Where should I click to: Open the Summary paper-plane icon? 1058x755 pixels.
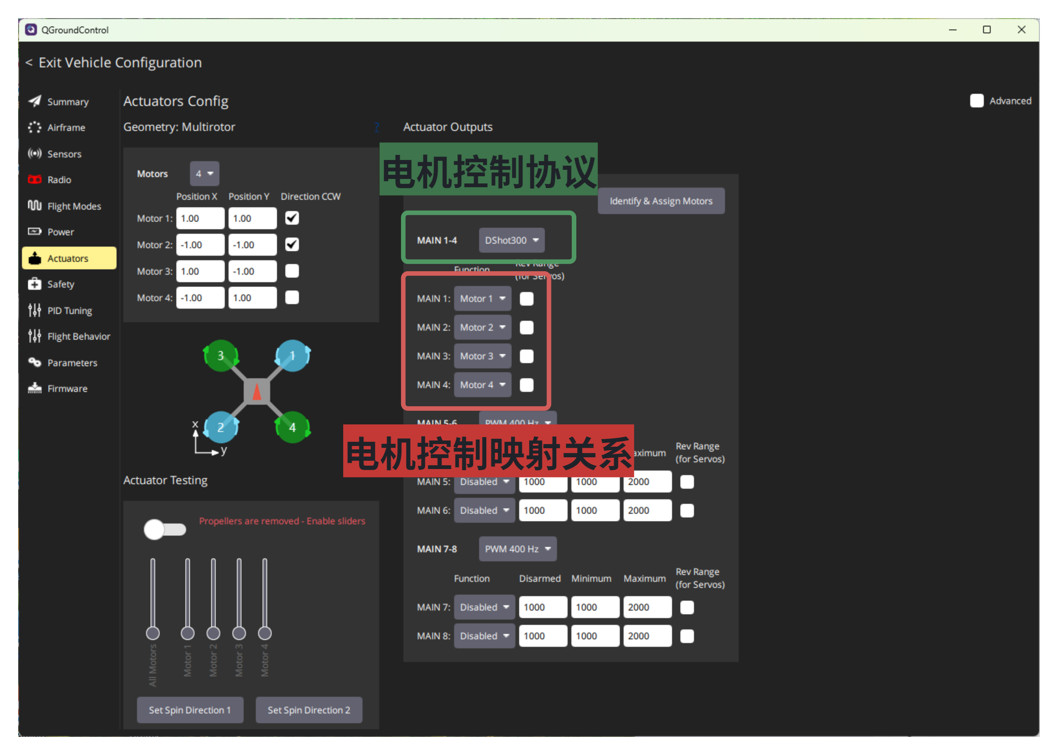pyautogui.click(x=34, y=101)
